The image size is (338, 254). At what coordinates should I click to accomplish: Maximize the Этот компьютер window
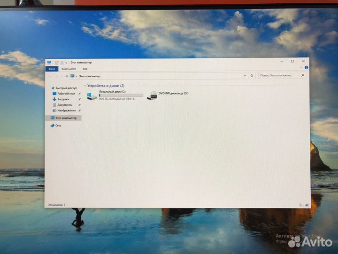292,61
